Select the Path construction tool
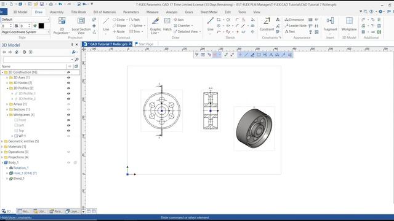 (x=134, y=20)
